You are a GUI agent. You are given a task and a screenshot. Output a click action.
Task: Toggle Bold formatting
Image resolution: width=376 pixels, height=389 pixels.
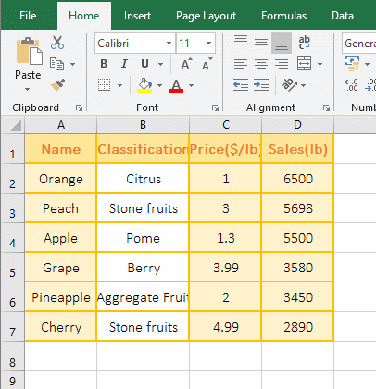tap(104, 64)
